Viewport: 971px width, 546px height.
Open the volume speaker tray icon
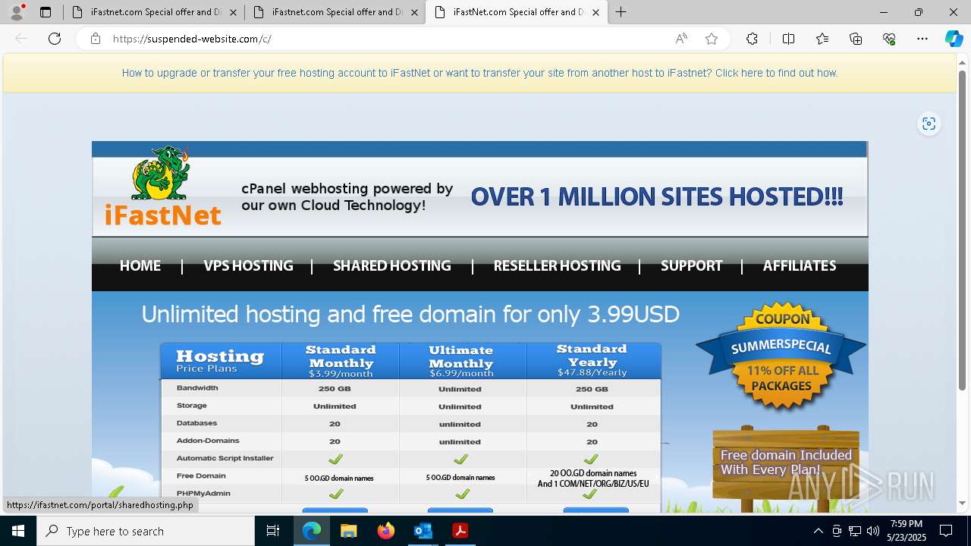(x=873, y=531)
